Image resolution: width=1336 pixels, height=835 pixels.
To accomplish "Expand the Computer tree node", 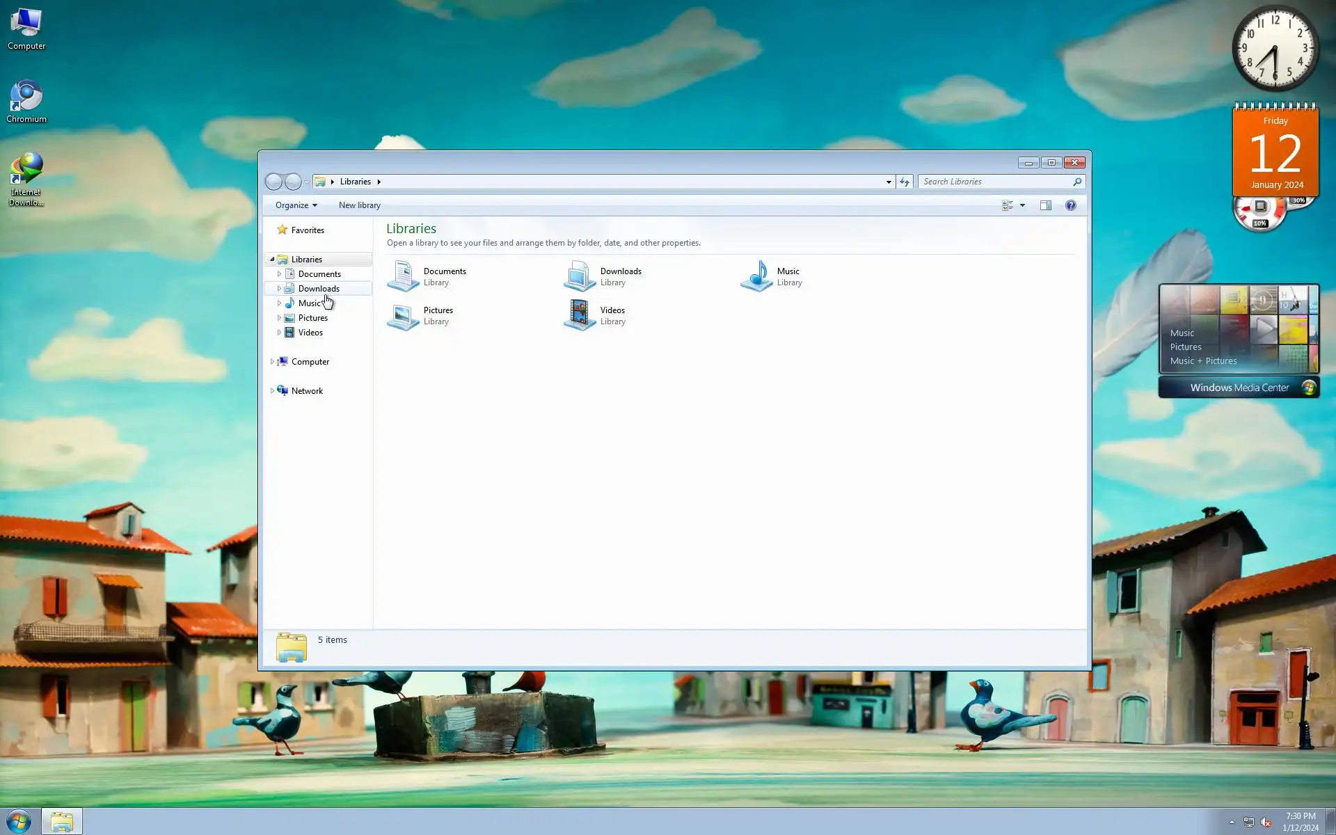I will (x=272, y=362).
